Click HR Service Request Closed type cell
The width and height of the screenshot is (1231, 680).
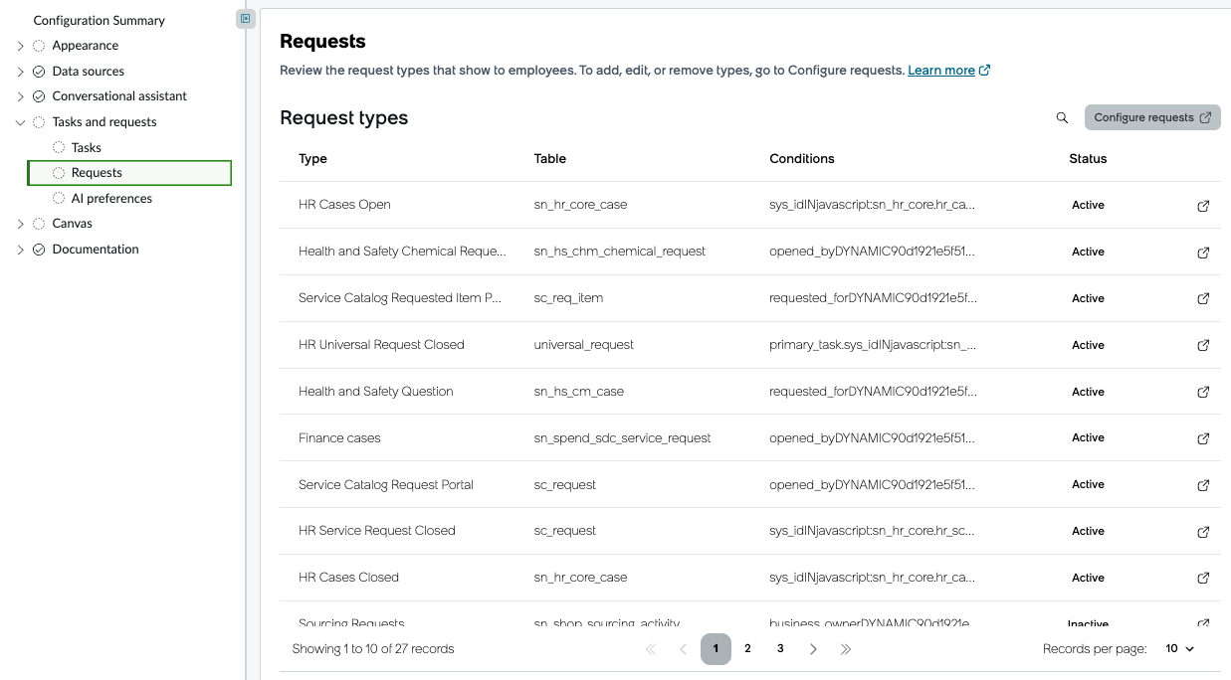(x=377, y=531)
